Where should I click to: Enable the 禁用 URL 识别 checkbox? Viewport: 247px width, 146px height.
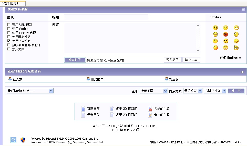click(x=9, y=25)
